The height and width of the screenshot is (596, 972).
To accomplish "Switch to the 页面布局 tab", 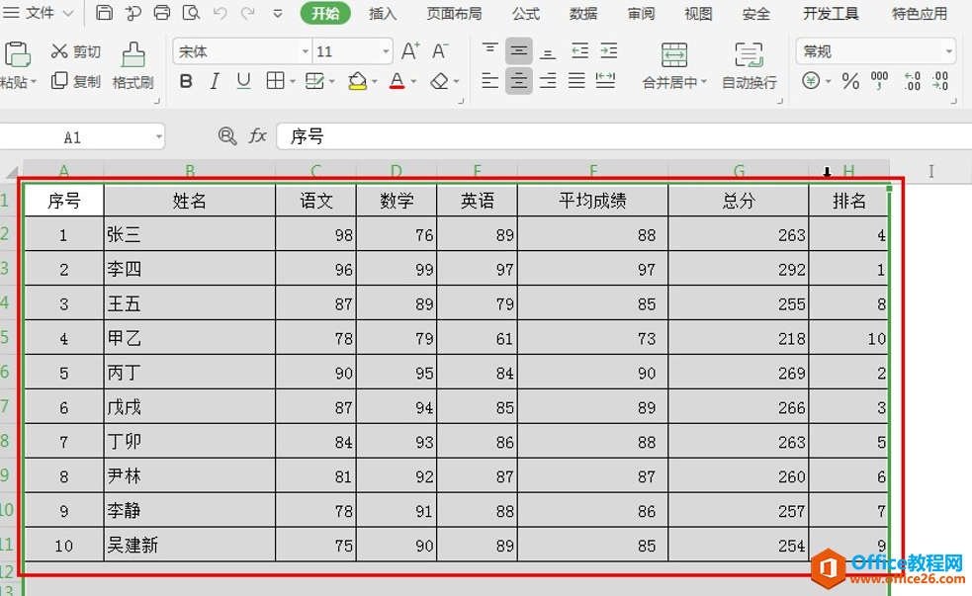I will click(x=454, y=13).
